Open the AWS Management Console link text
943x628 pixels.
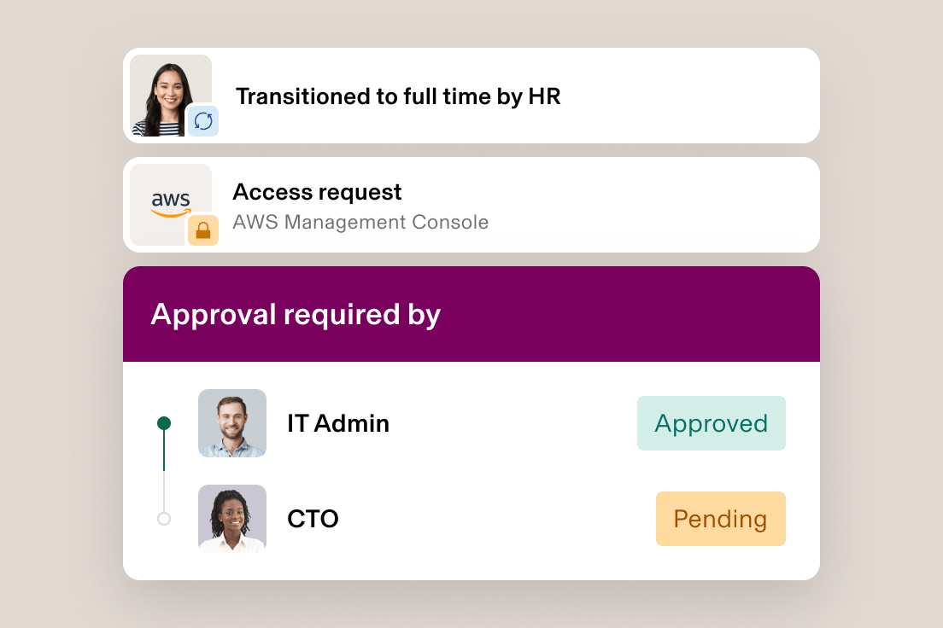pyautogui.click(x=360, y=222)
